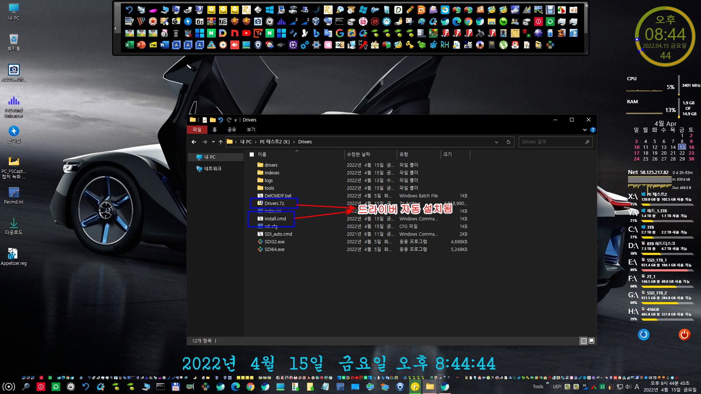Expand the chevron after 내 PC in address bar

click(256, 142)
